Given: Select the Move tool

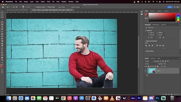Looking at the screenshot, I should click(2, 12).
